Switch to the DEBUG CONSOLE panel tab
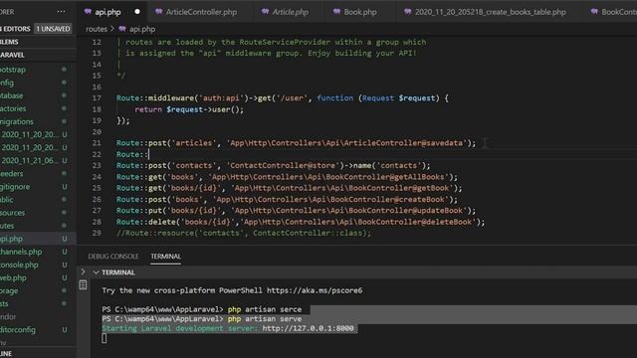Screen dimensions: 637x358 113,257
